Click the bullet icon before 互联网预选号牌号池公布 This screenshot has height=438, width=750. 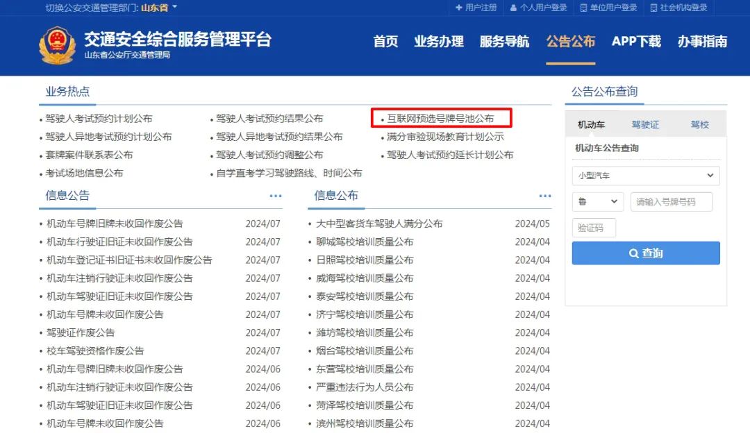[x=383, y=118]
